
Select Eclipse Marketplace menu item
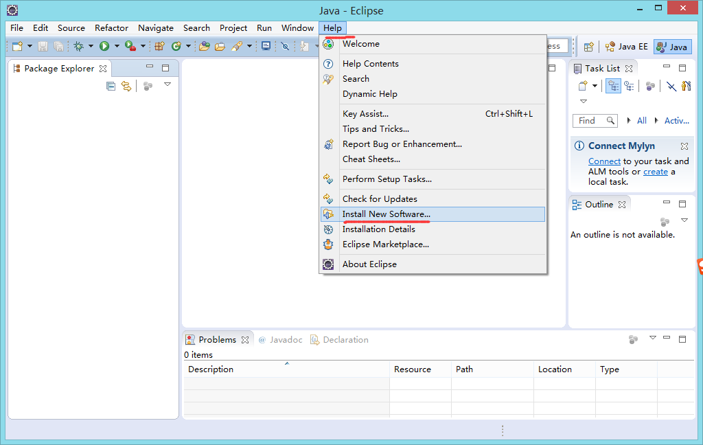(433, 244)
